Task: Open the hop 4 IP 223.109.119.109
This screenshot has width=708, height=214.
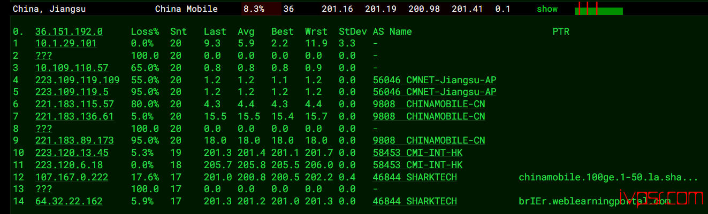Action: point(78,80)
